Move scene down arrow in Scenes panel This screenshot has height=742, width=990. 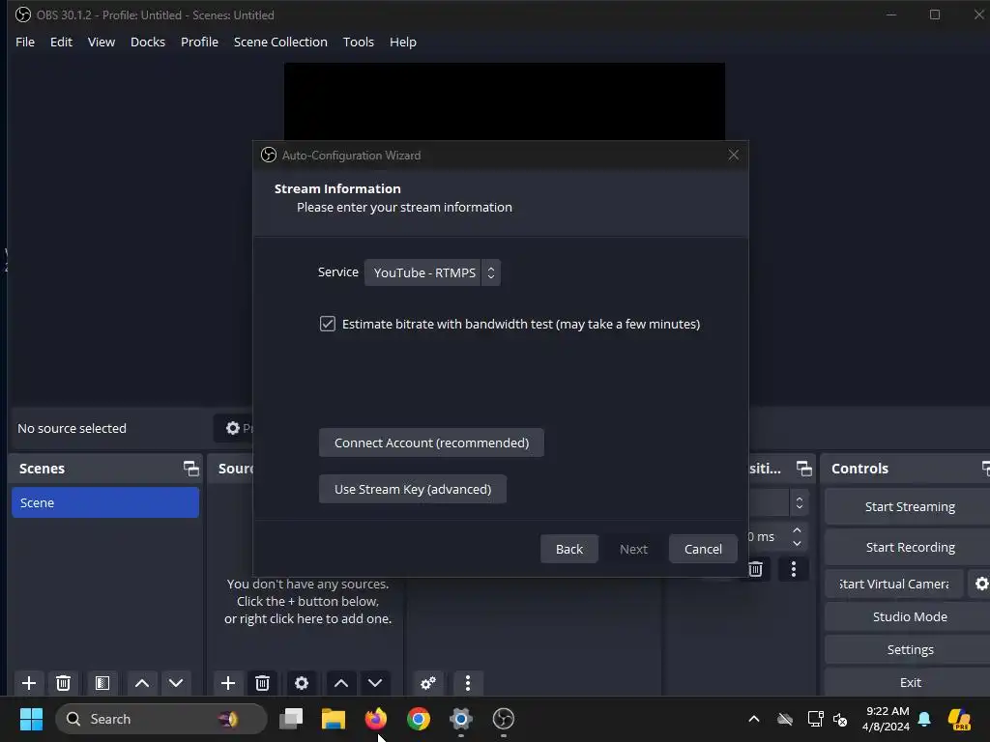176,683
